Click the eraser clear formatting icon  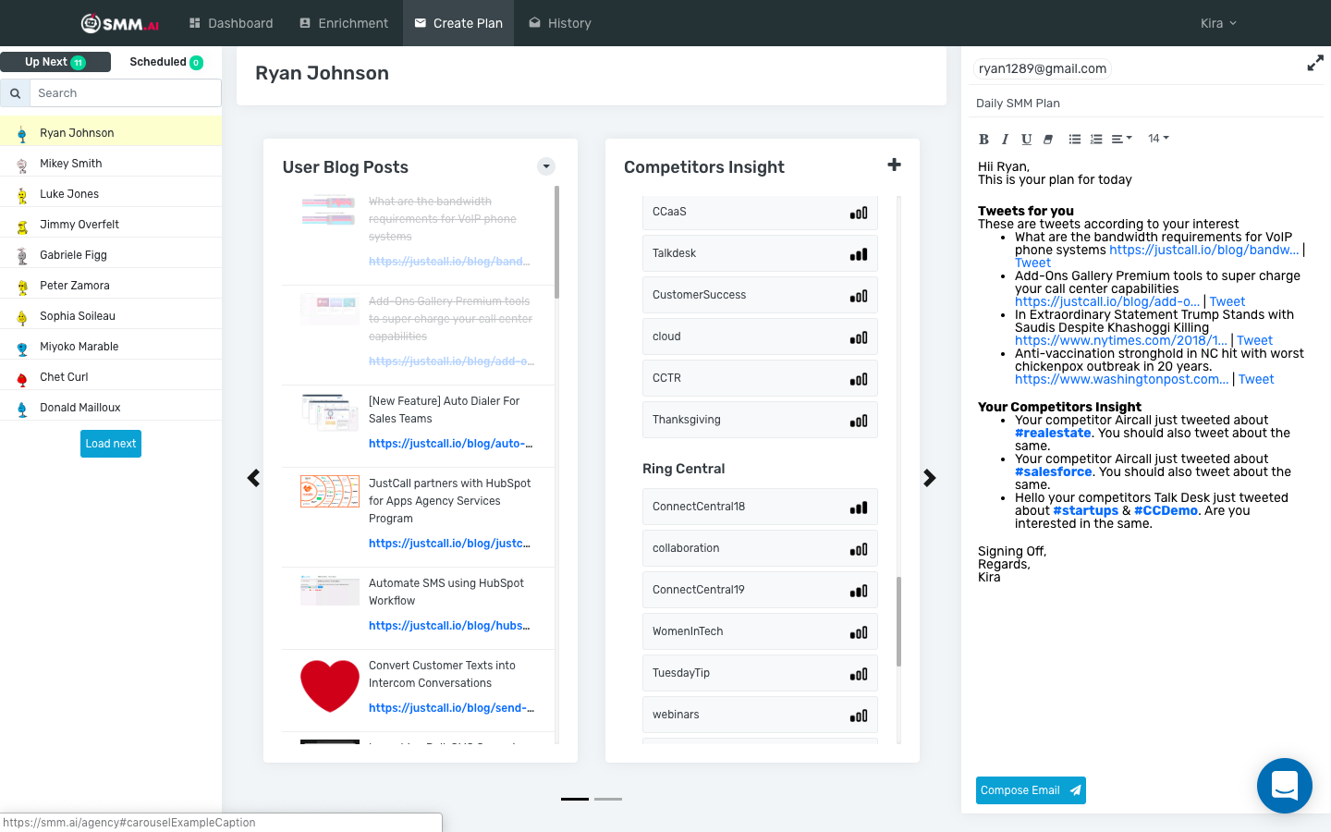[x=1048, y=139]
